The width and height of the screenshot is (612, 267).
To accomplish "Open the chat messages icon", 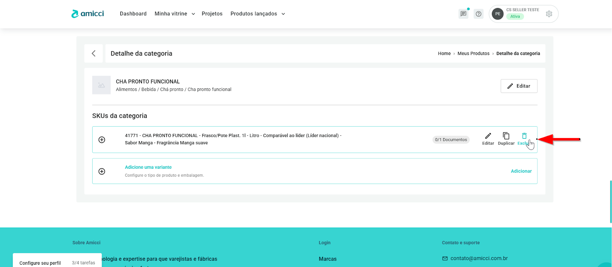I will point(463,14).
